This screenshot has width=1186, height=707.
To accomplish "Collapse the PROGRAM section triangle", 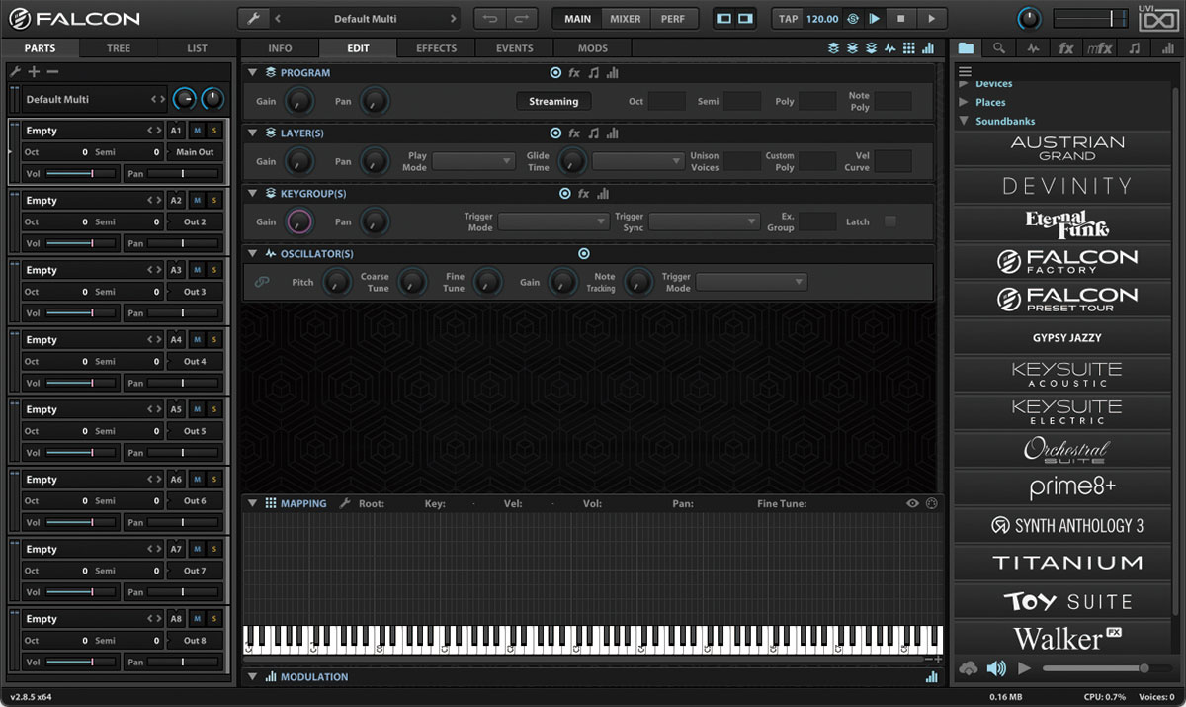I will coord(253,73).
